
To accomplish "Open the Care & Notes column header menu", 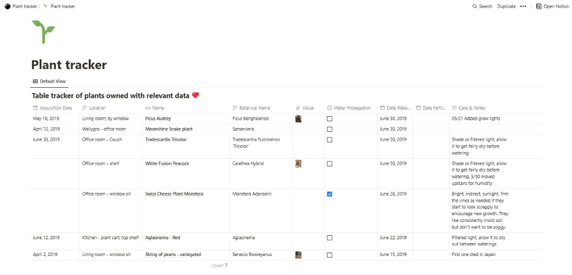I will 471,108.
